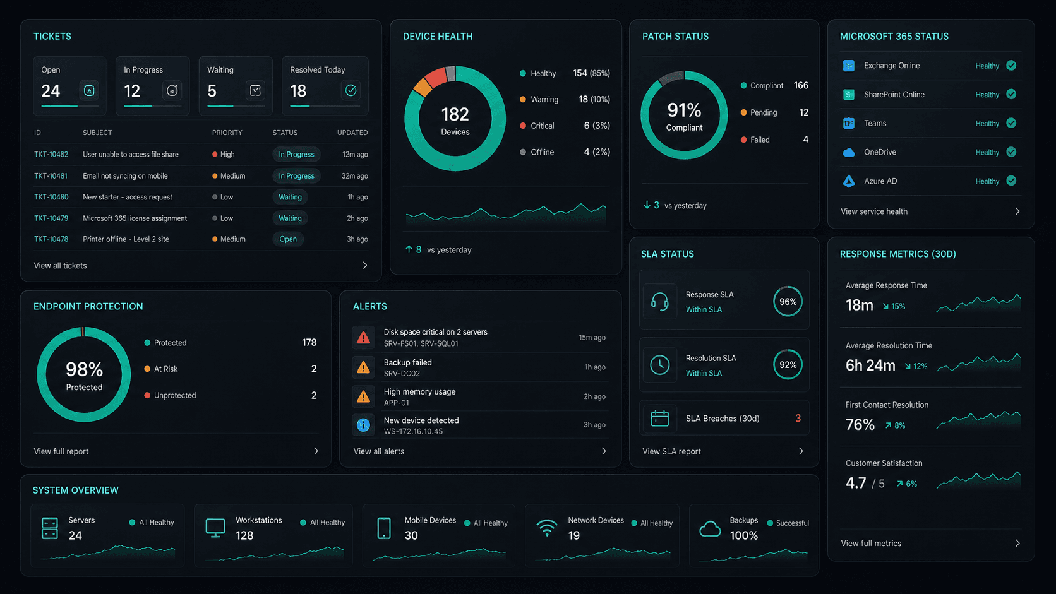Image resolution: width=1056 pixels, height=594 pixels.
Task: Click the Response SLA headset icon
Action: 660,302
